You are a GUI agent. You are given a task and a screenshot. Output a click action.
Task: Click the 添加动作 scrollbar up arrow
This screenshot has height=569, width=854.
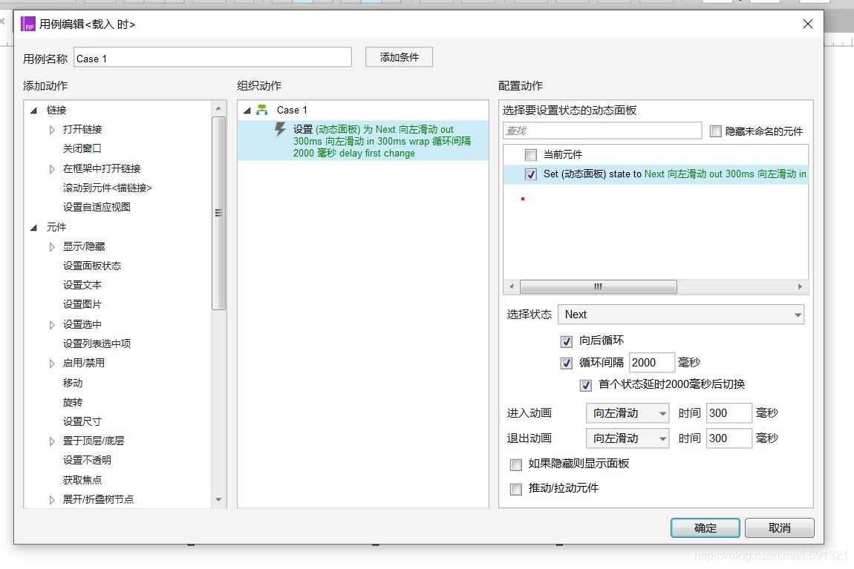218,108
